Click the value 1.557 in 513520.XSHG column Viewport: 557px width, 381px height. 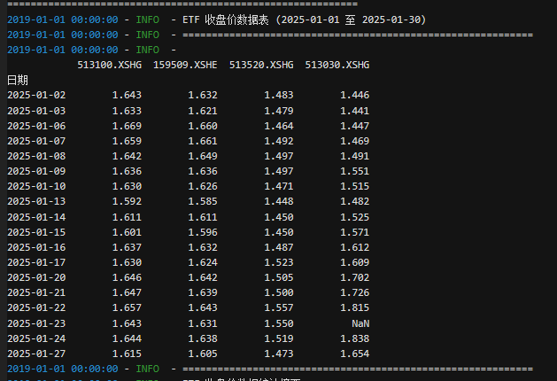click(278, 308)
